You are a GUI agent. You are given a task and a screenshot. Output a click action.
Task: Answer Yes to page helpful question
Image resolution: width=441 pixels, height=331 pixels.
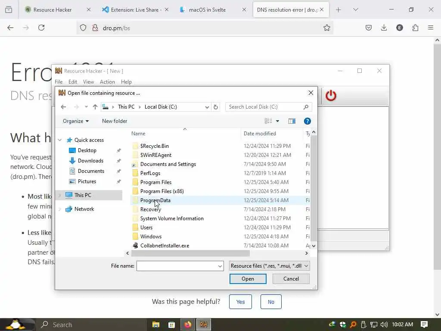[x=240, y=302]
